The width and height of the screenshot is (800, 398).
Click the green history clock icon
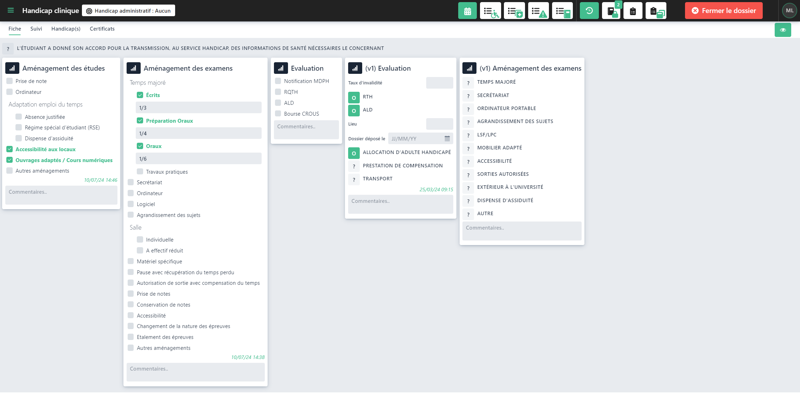pos(589,11)
